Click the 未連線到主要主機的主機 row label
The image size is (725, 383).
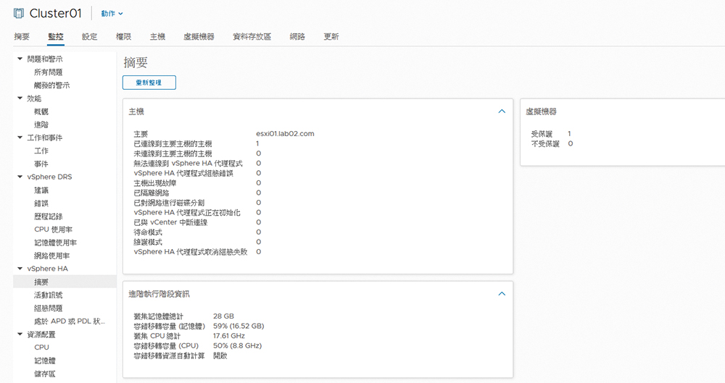pyautogui.click(x=173, y=153)
